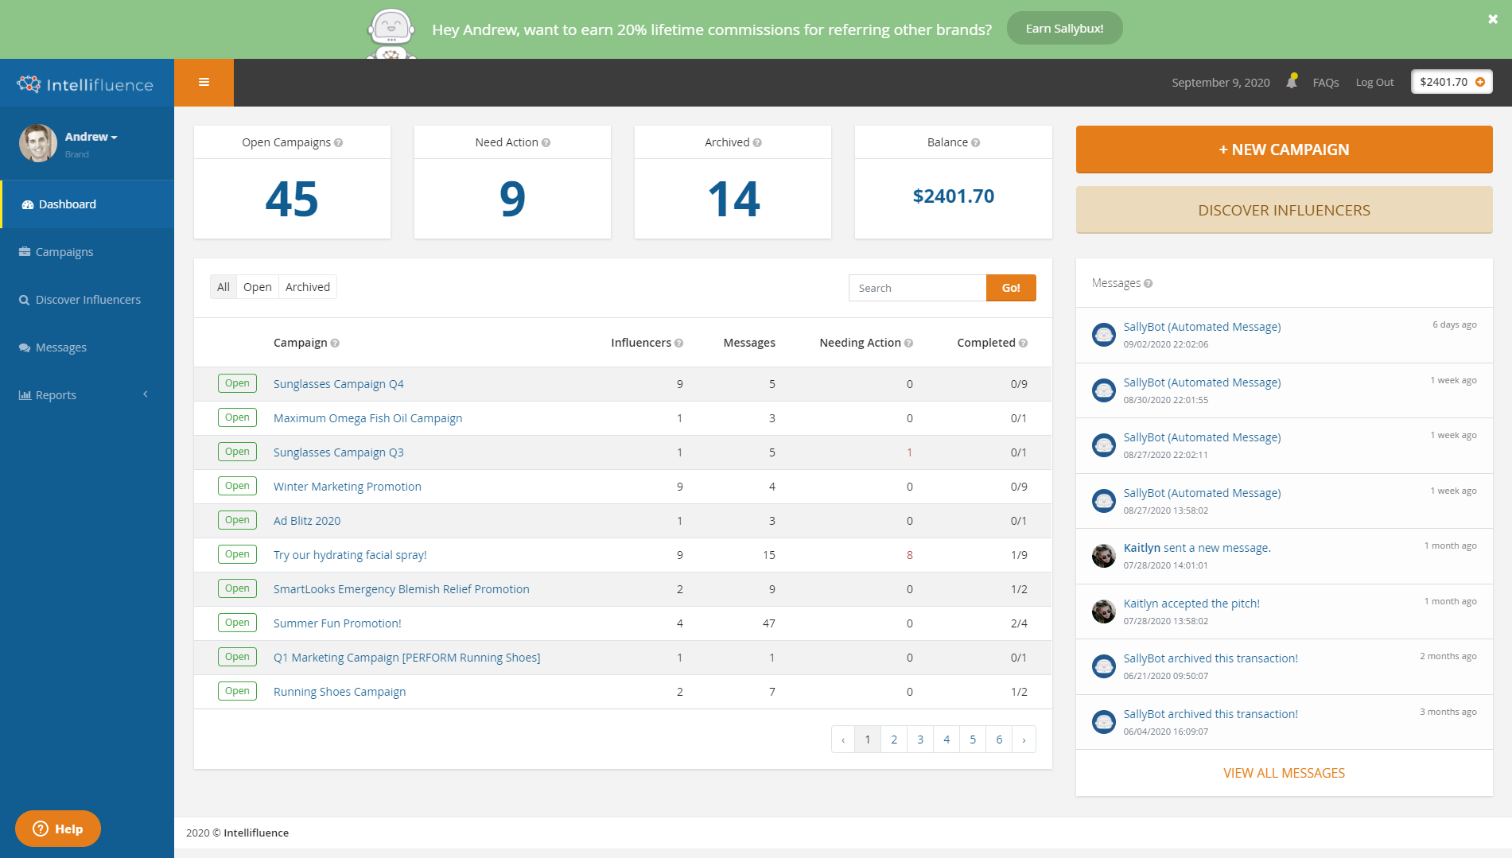This screenshot has height=858, width=1512.
Task: Select the Open filter tab
Action: 257,287
